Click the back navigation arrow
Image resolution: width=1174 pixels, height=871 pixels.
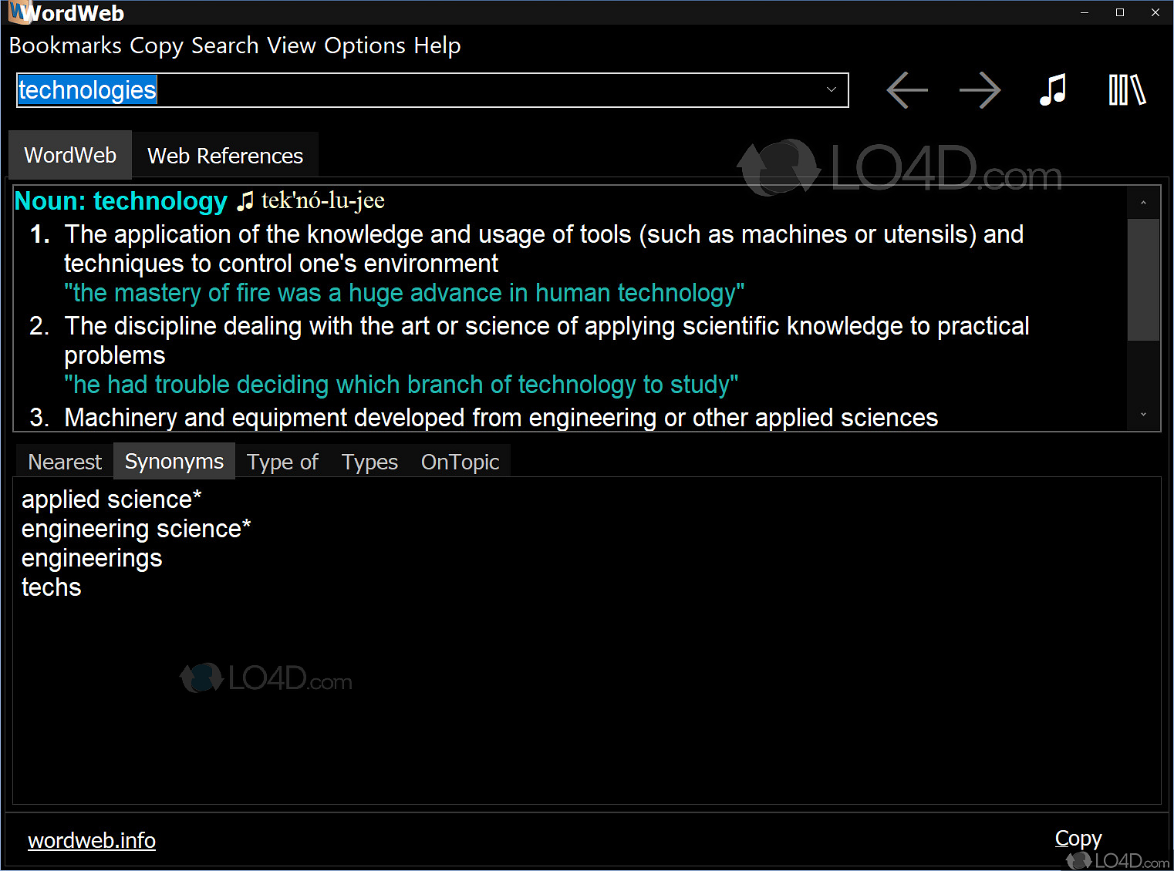[906, 90]
